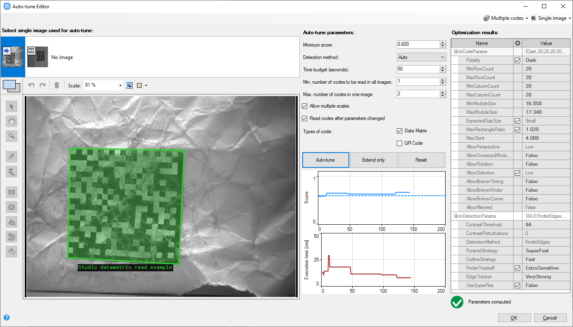Untick the Data Matrix checkbox
Screen dimensions: 573x327
[399, 131]
